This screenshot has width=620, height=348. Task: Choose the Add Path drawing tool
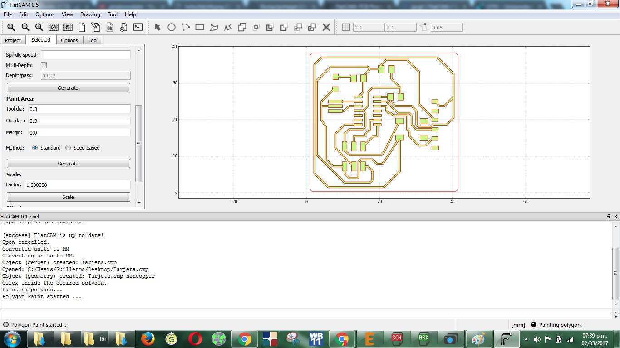click(228, 27)
